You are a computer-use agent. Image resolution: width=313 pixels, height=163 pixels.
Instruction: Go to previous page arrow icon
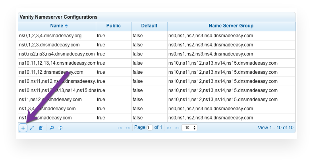click(128, 128)
